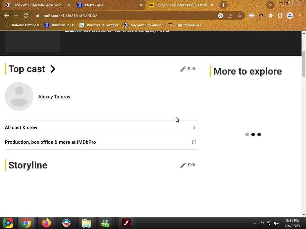Viewport: 306px width, 229px height.
Task: Edit the Storyline section
Action: coord(188,165)
